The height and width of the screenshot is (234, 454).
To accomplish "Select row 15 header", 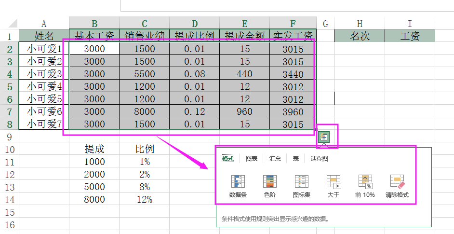I will [10, 212].
